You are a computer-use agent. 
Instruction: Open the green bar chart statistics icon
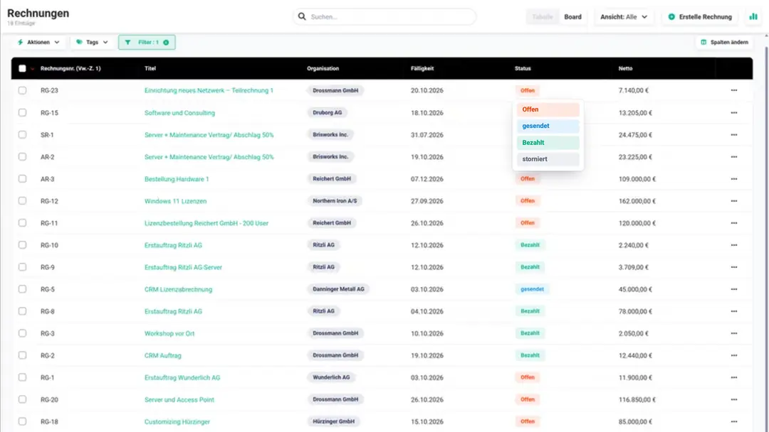click(753, 16)
